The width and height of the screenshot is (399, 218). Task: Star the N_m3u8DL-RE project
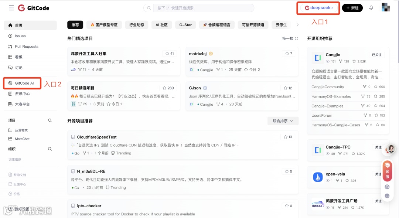tap(289, 171)
